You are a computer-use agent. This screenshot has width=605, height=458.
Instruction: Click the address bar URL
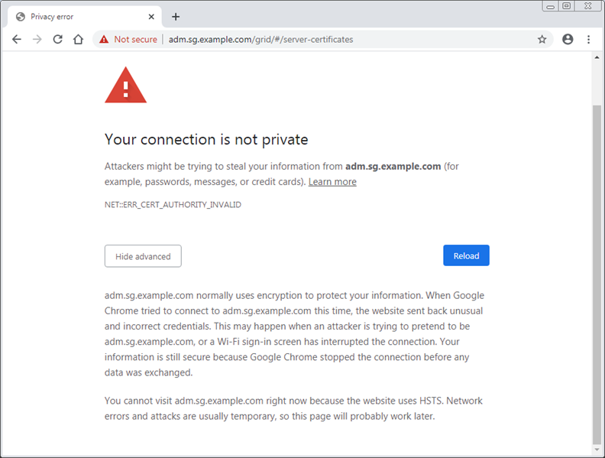tap(260, 40)
